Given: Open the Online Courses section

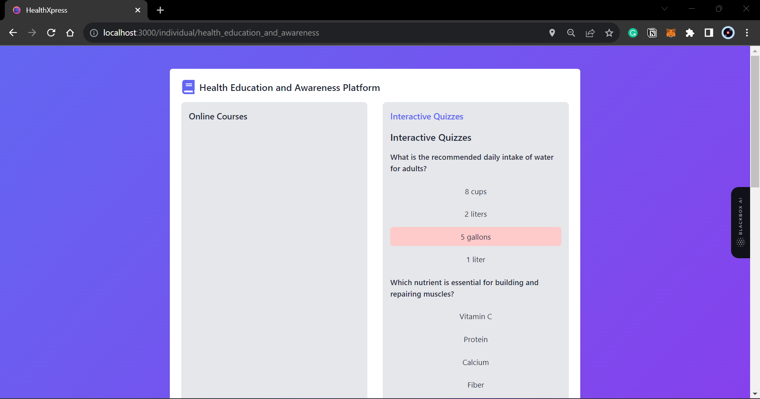Looking at the screenshot, I should coord(218,117).
